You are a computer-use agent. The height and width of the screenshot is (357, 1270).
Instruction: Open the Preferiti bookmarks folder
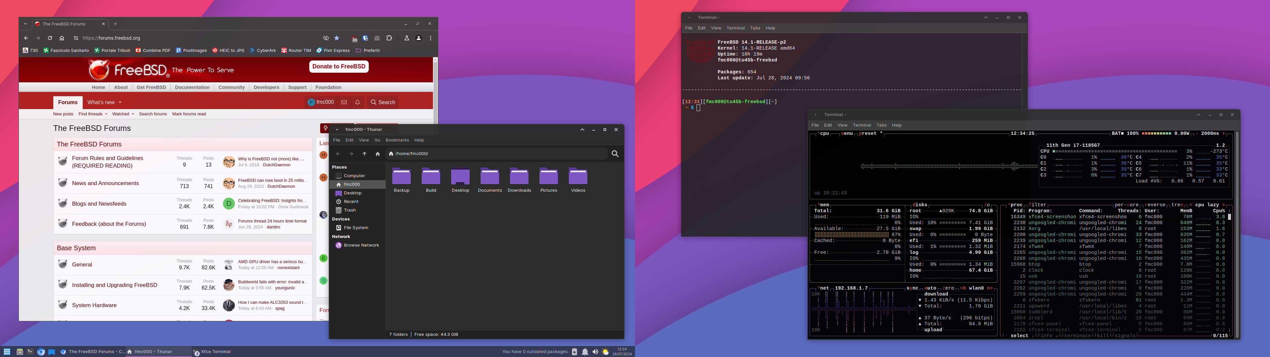click(368, 50)
